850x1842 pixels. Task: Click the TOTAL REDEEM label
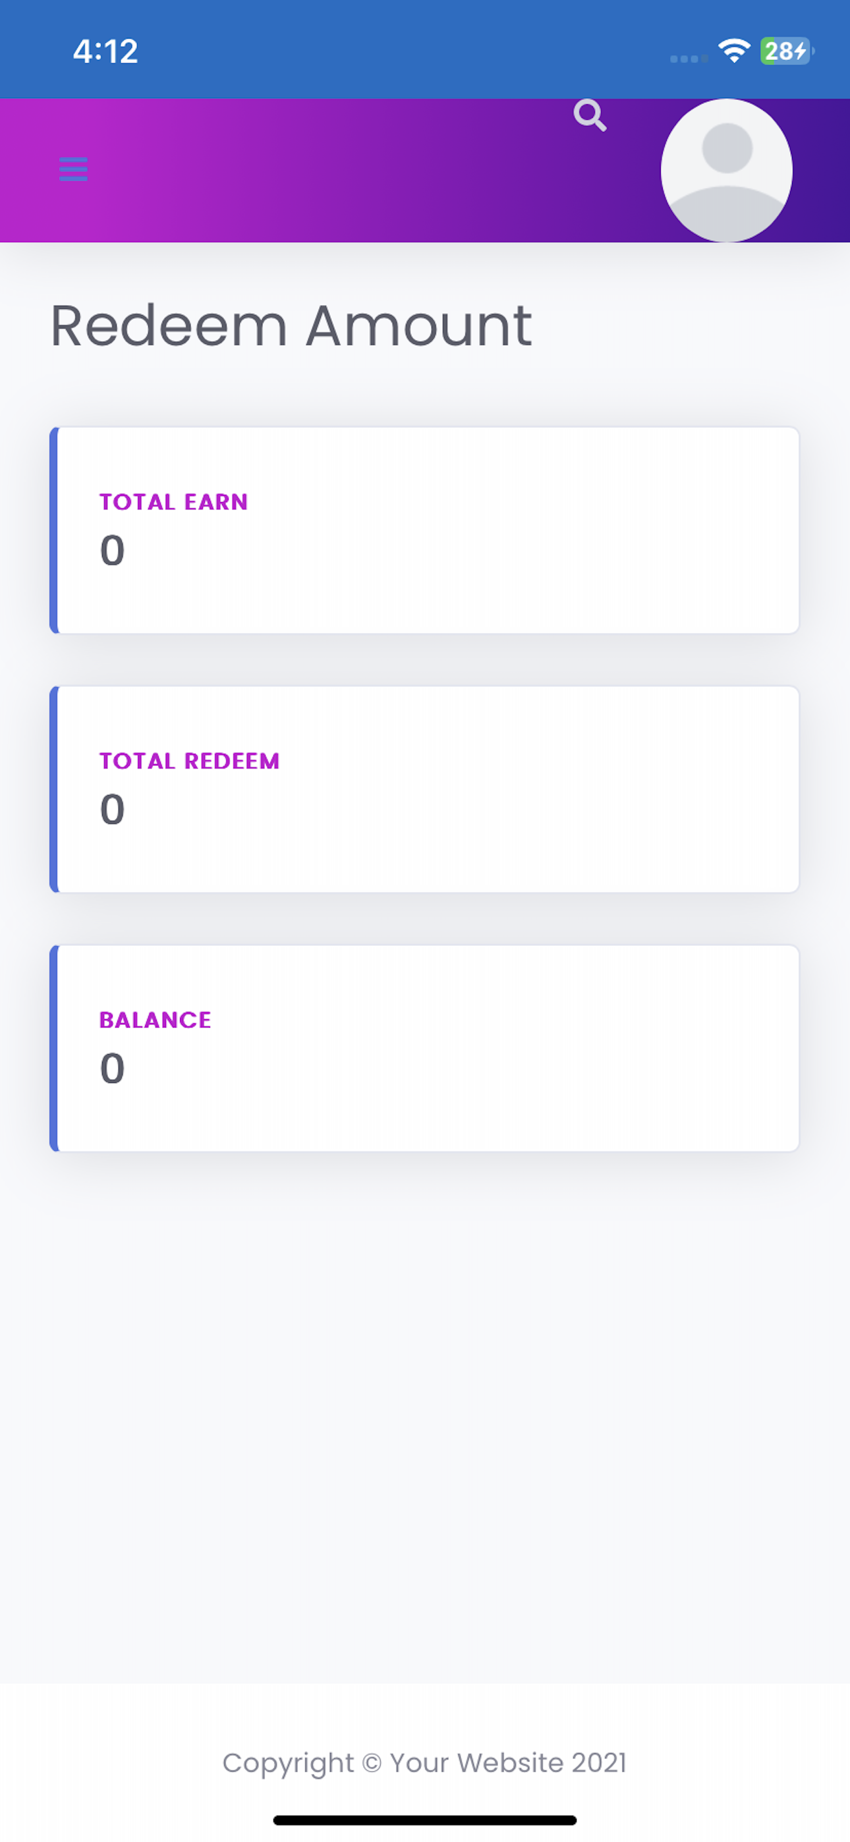point(189,761)
